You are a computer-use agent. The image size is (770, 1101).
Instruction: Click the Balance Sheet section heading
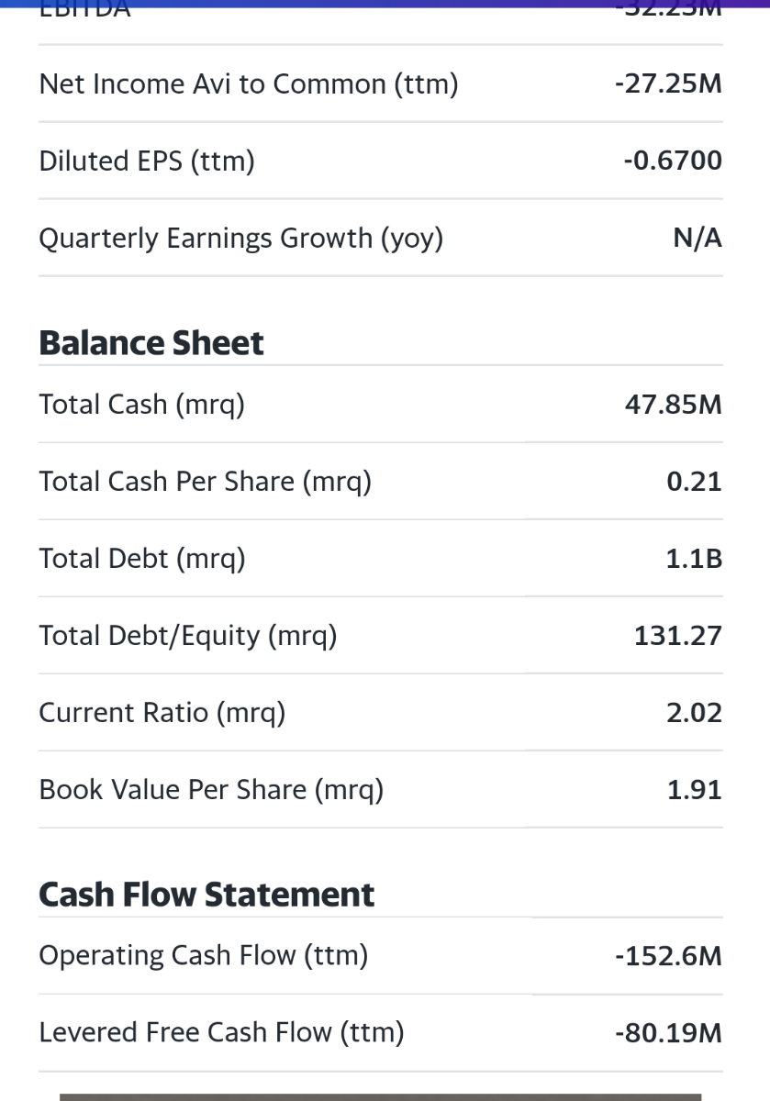point(151,343)
